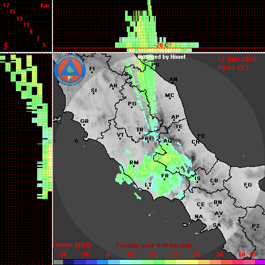The height and width of the screenshot is (265, 265).
Task: Select the date '17 Dec 2010'
Action: (x=237, y=59)
